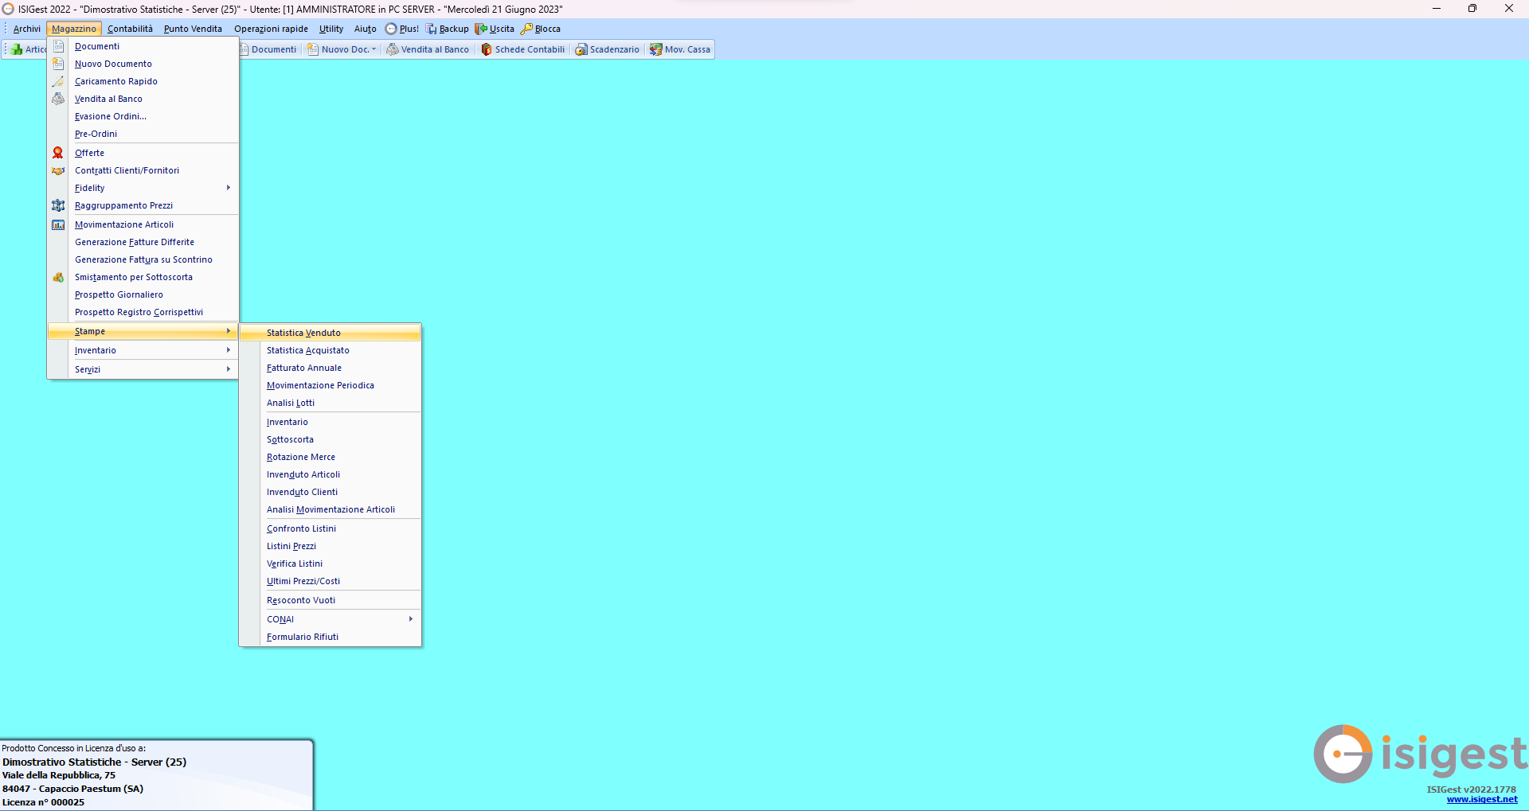The image size is (1529, 811).
Task: Click the Plus! icon in menu bar
Action: 391,29
